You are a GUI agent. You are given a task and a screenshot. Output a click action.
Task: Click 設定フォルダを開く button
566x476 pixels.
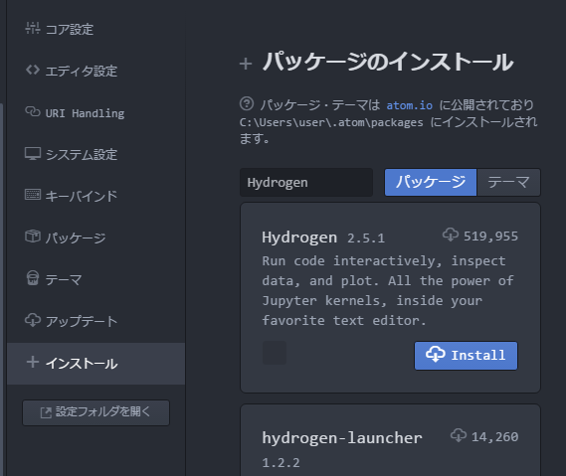click(96, 412)
